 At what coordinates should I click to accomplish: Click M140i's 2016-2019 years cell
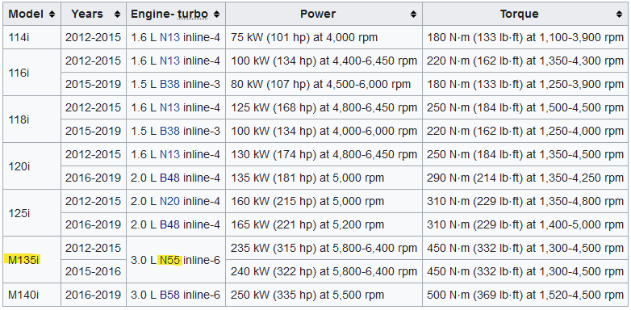click(94, 295)
